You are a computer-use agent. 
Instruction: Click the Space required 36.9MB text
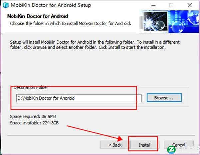tap(33, 116)
